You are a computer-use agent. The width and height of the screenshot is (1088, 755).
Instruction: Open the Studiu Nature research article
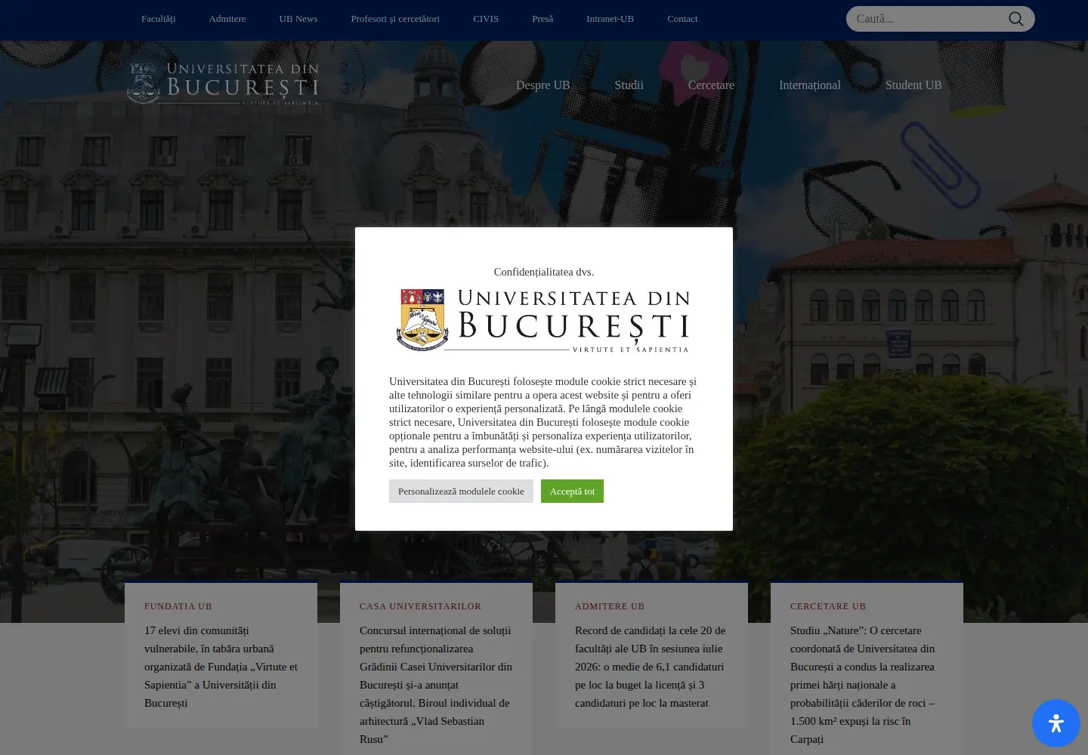(x=863, y=685)
